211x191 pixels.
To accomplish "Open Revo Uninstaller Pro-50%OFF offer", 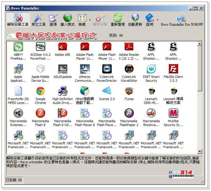I will tap(182, 20).
